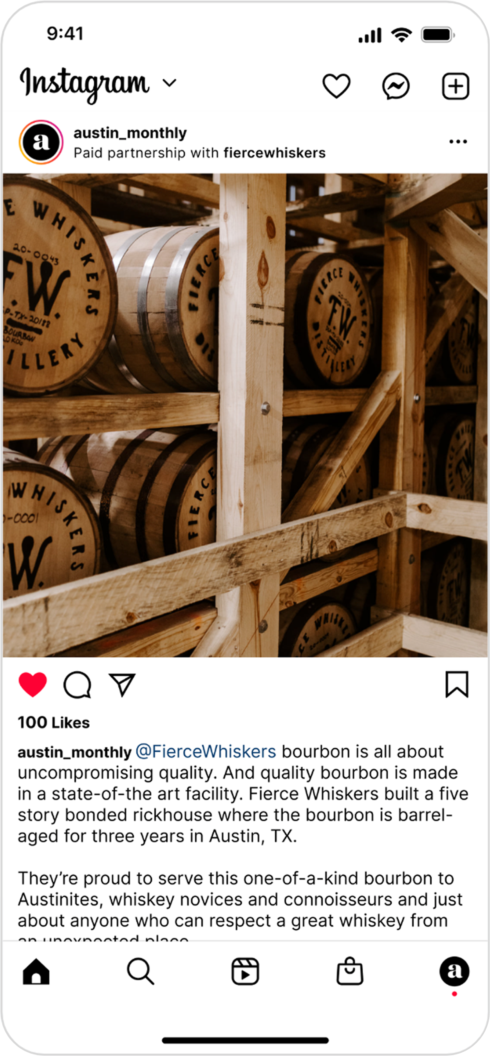Image resolution: width=490 pixels, height=1056 pixels.
Task: Open austin_monthly story avatar ring
Action: click(x=41, y=142)
